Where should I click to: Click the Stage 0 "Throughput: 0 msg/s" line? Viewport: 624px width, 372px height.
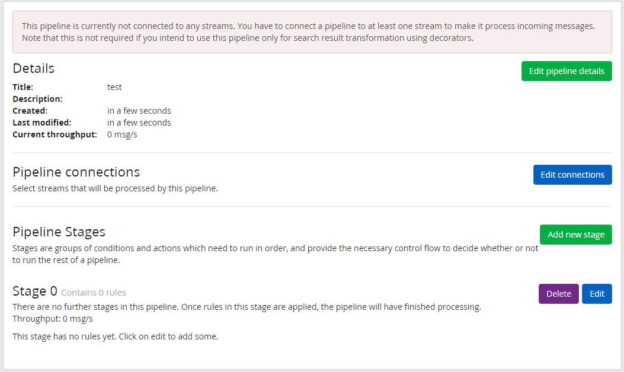pos(53,319)
